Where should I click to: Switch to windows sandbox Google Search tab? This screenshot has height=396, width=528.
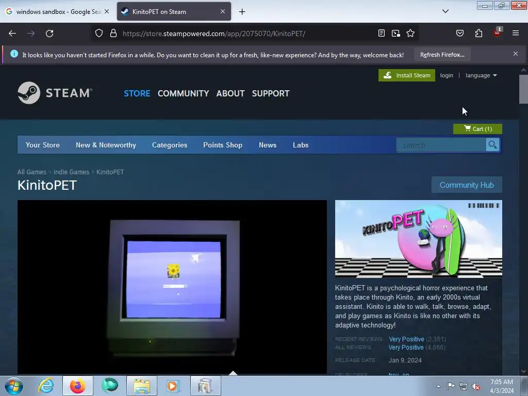pyautogui.click(x=58, y=12)
